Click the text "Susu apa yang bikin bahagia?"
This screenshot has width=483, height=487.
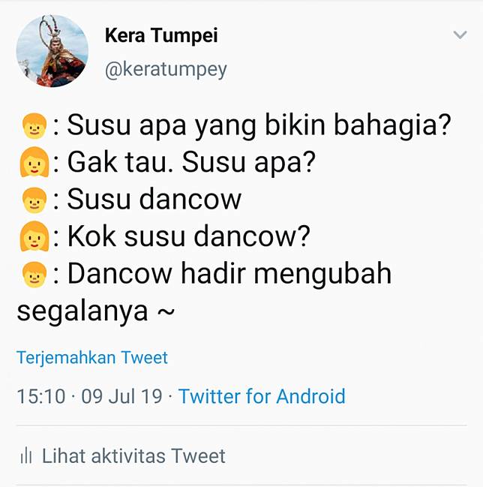(x=259, y=126)
